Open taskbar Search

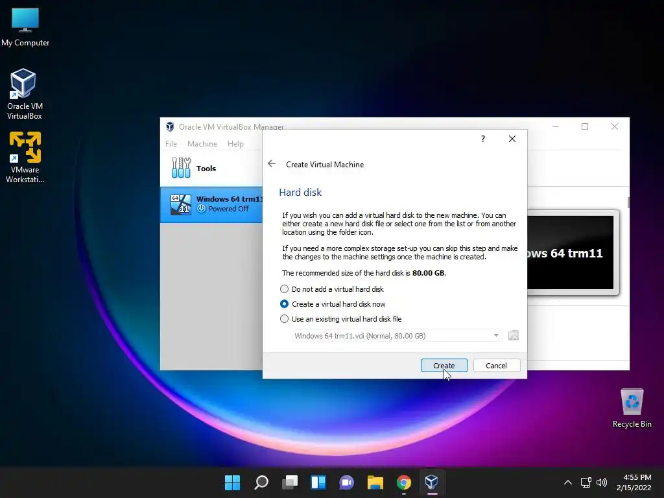261,482
